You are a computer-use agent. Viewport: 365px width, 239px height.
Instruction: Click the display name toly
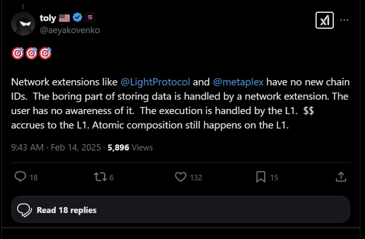click(x=48, y=18)
